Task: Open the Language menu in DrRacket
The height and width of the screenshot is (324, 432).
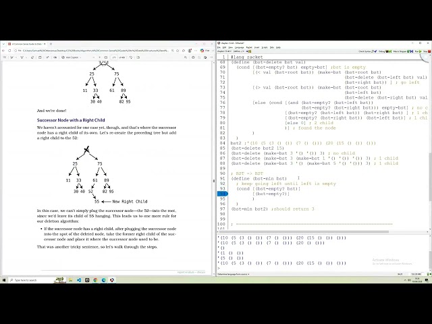Action: point(239,47)
